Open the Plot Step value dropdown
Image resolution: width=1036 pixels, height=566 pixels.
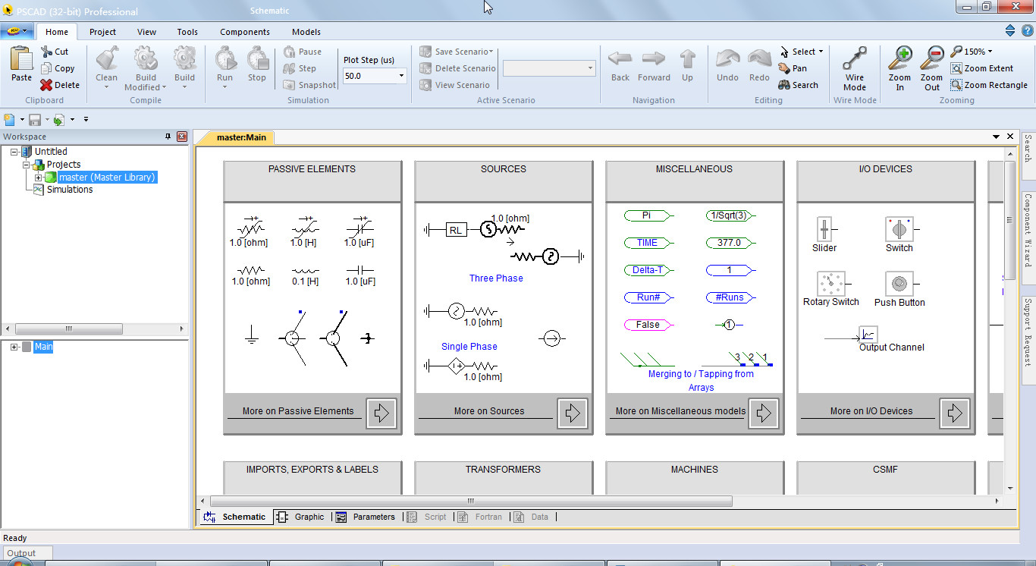click(401, 76)
